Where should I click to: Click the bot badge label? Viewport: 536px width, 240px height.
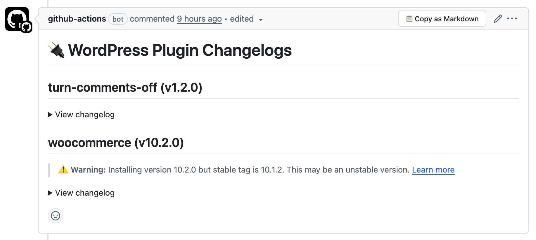tap(118, 19)
